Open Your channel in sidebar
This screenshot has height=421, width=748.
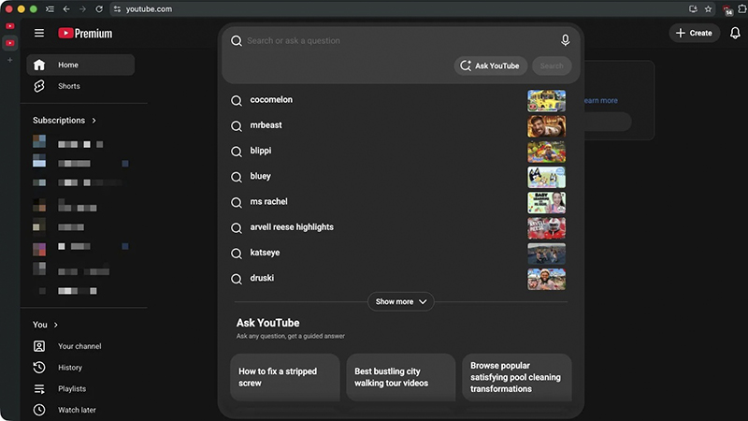(x=80, y=346)
